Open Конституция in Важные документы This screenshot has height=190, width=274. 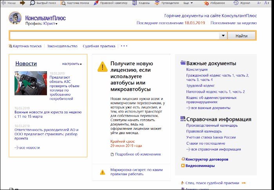tap(197, 70)
